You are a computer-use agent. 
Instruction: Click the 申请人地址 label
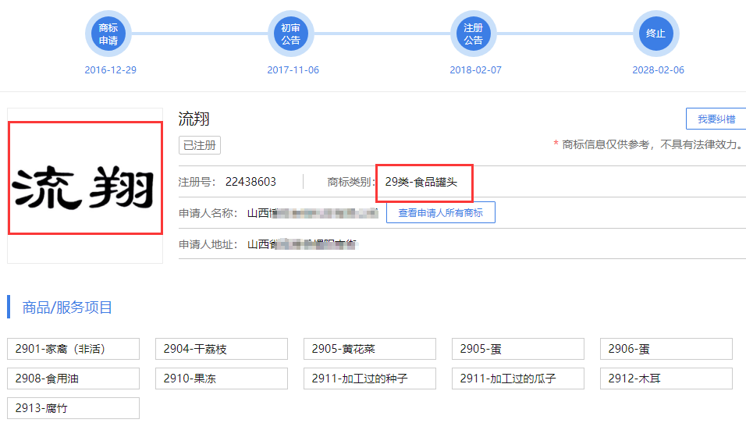[208, 244]
